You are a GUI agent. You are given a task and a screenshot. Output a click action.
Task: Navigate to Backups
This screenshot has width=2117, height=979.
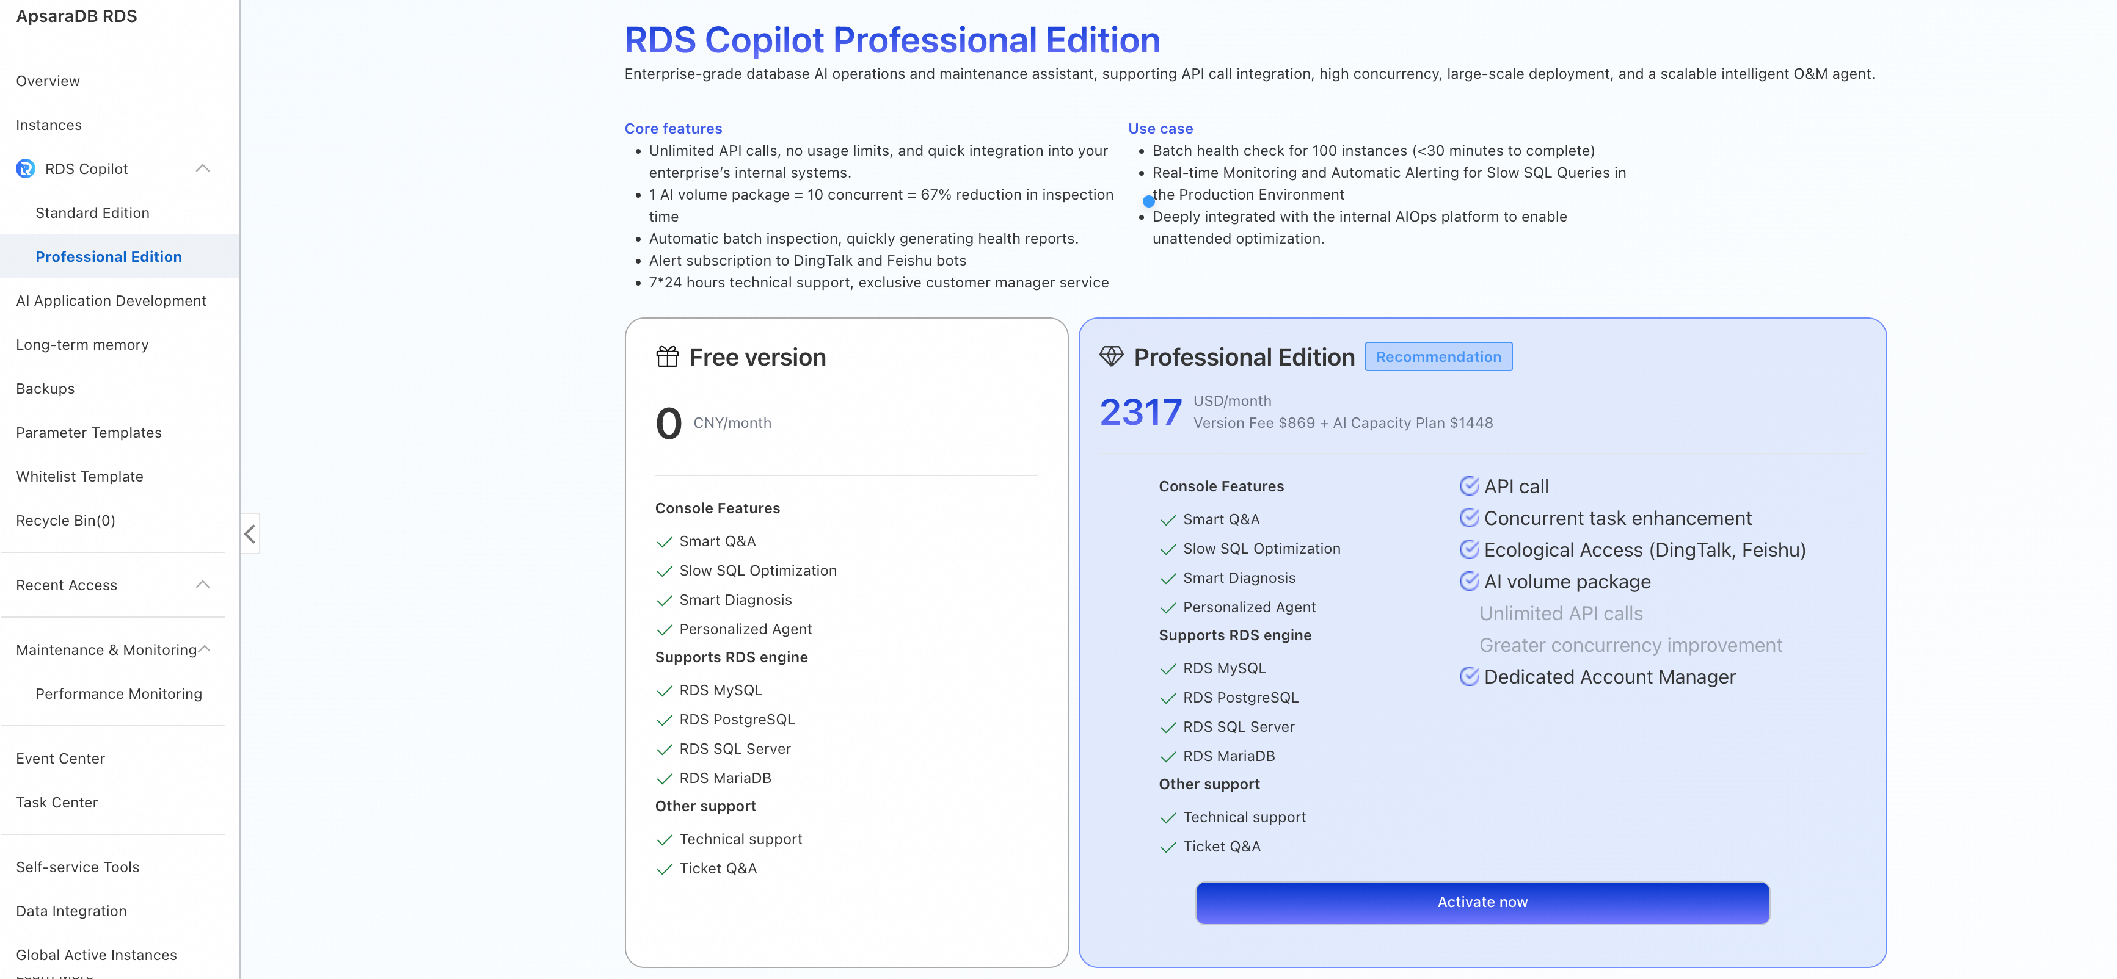[45, 388]
